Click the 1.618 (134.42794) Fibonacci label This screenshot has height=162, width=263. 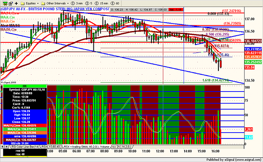pyautogui.click(x=215, y=80)
